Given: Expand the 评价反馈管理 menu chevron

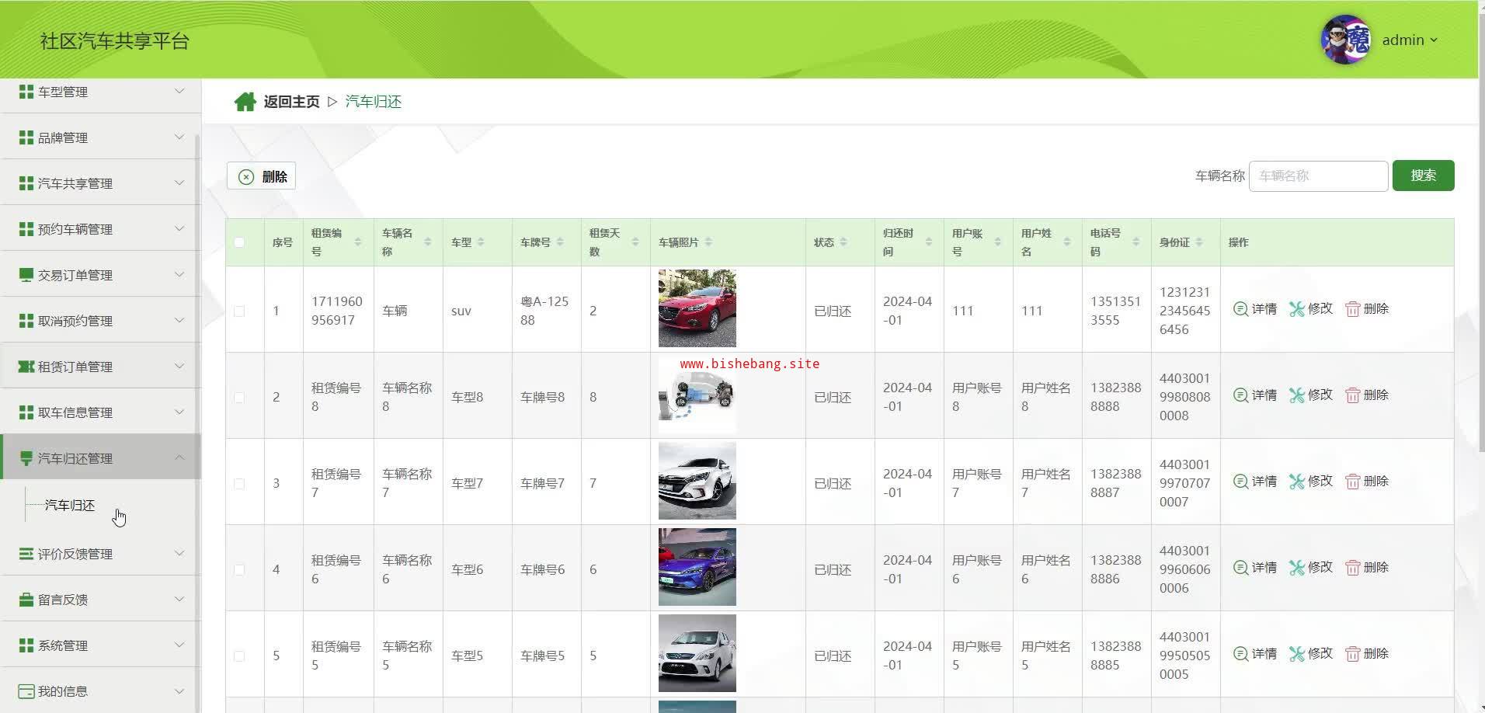Looking at the screenshot, I should point(179,554).
